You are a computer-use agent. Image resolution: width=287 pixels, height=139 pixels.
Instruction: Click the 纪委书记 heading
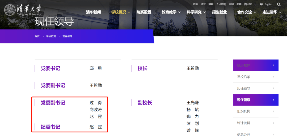(x=50, y=127)
